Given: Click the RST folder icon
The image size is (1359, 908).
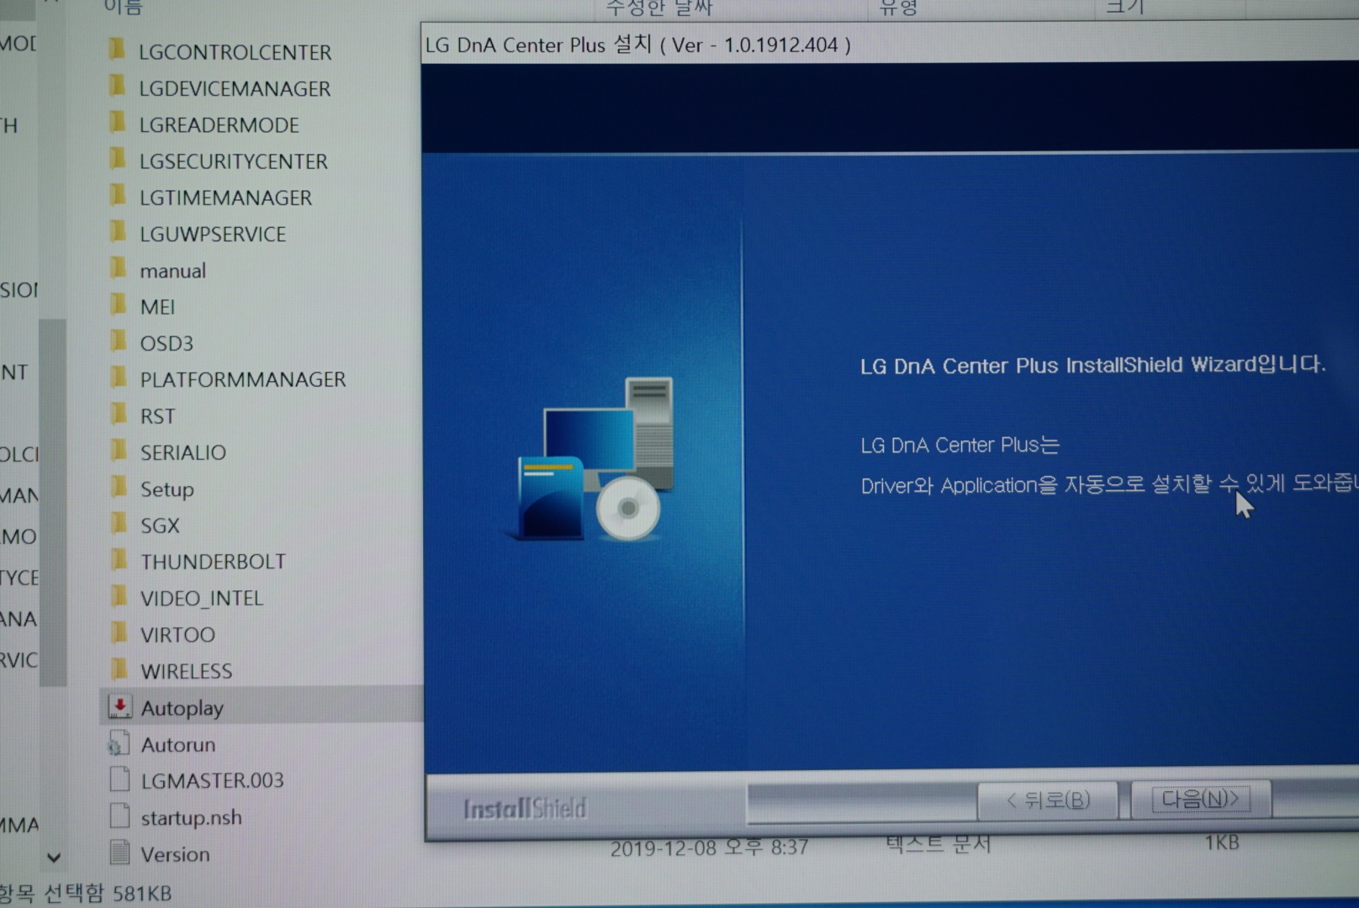Looking at the screenshot, I should (119, 414).
